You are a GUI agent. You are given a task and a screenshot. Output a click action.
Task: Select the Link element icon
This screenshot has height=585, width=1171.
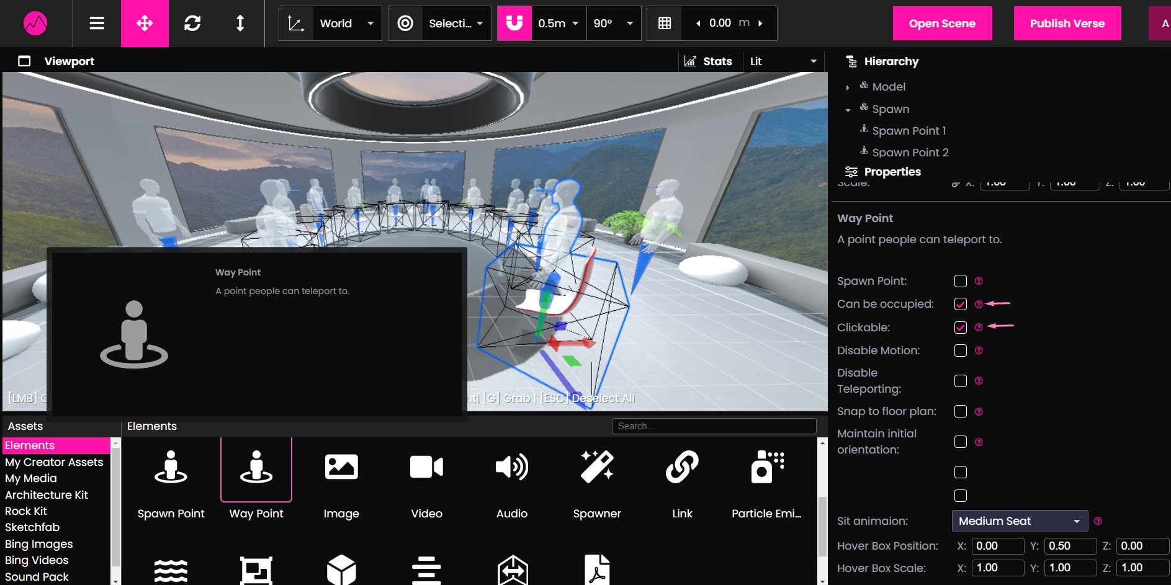[x=682, y=467]
